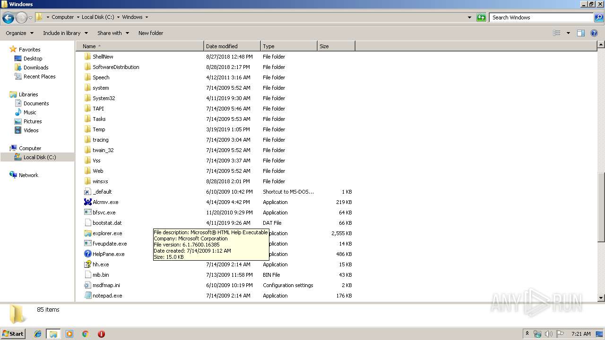Click the volume speaker tray icon
The width and height of the screenshot is (605, 340).
[x=549, y=334]
